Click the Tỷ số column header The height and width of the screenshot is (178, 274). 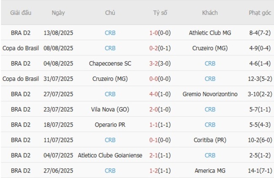[160, 13]
